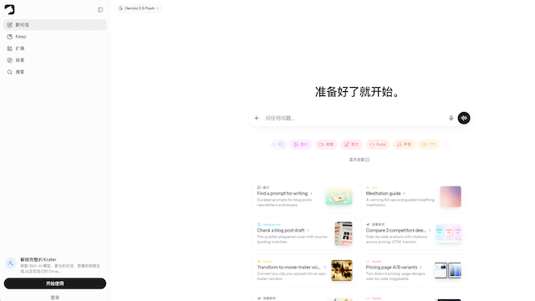Click the Krater logo in the sidebar
The height and width of the screenshot is (301, 535).
point(9,9)
